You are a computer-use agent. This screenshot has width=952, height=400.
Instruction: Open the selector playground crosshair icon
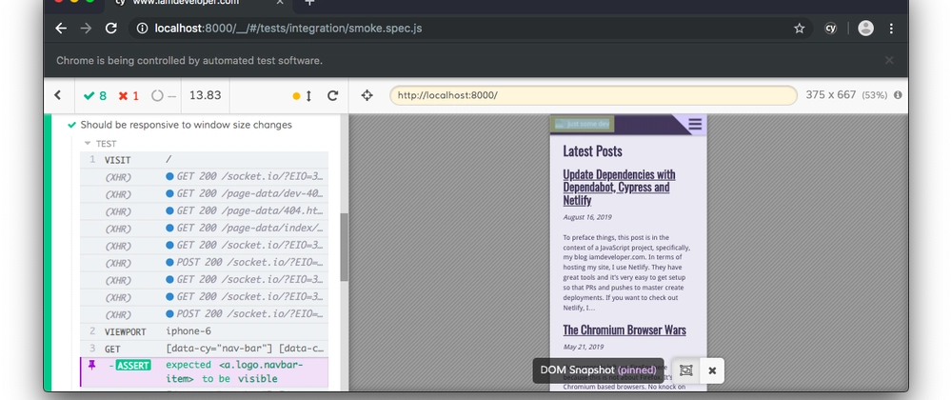click(367, 95)
